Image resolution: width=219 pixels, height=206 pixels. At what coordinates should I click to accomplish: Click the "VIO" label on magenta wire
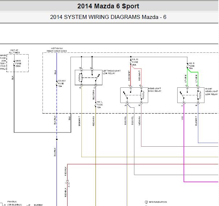182,118
